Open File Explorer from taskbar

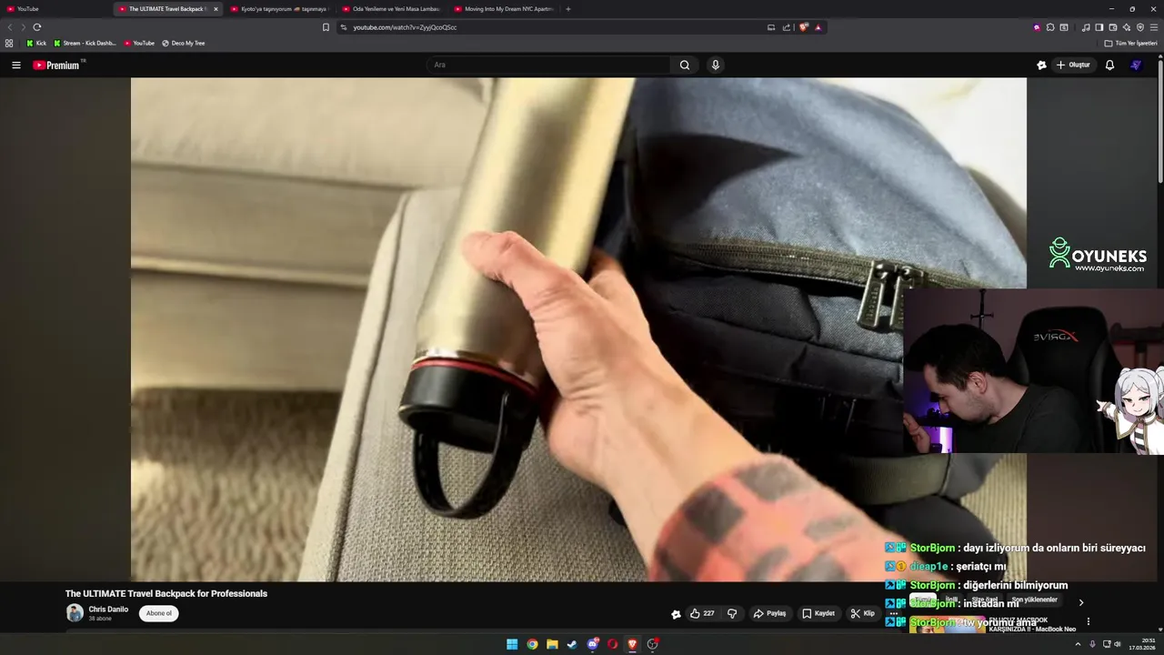click(552, 644)
